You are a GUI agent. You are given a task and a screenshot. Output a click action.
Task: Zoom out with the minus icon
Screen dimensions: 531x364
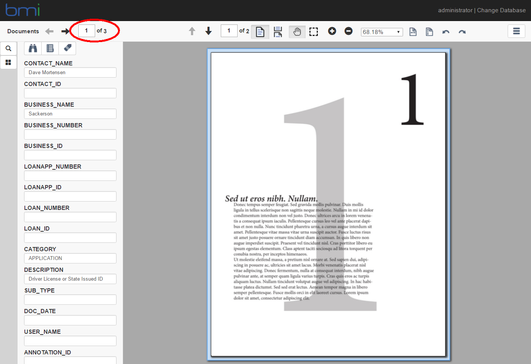[x=348, y=31]
